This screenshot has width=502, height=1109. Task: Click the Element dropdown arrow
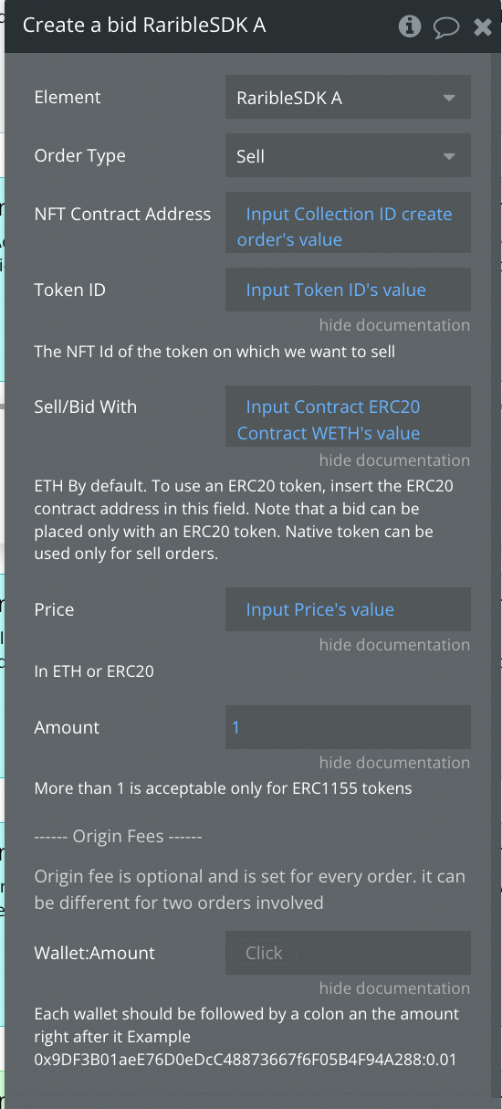[449, 98]
